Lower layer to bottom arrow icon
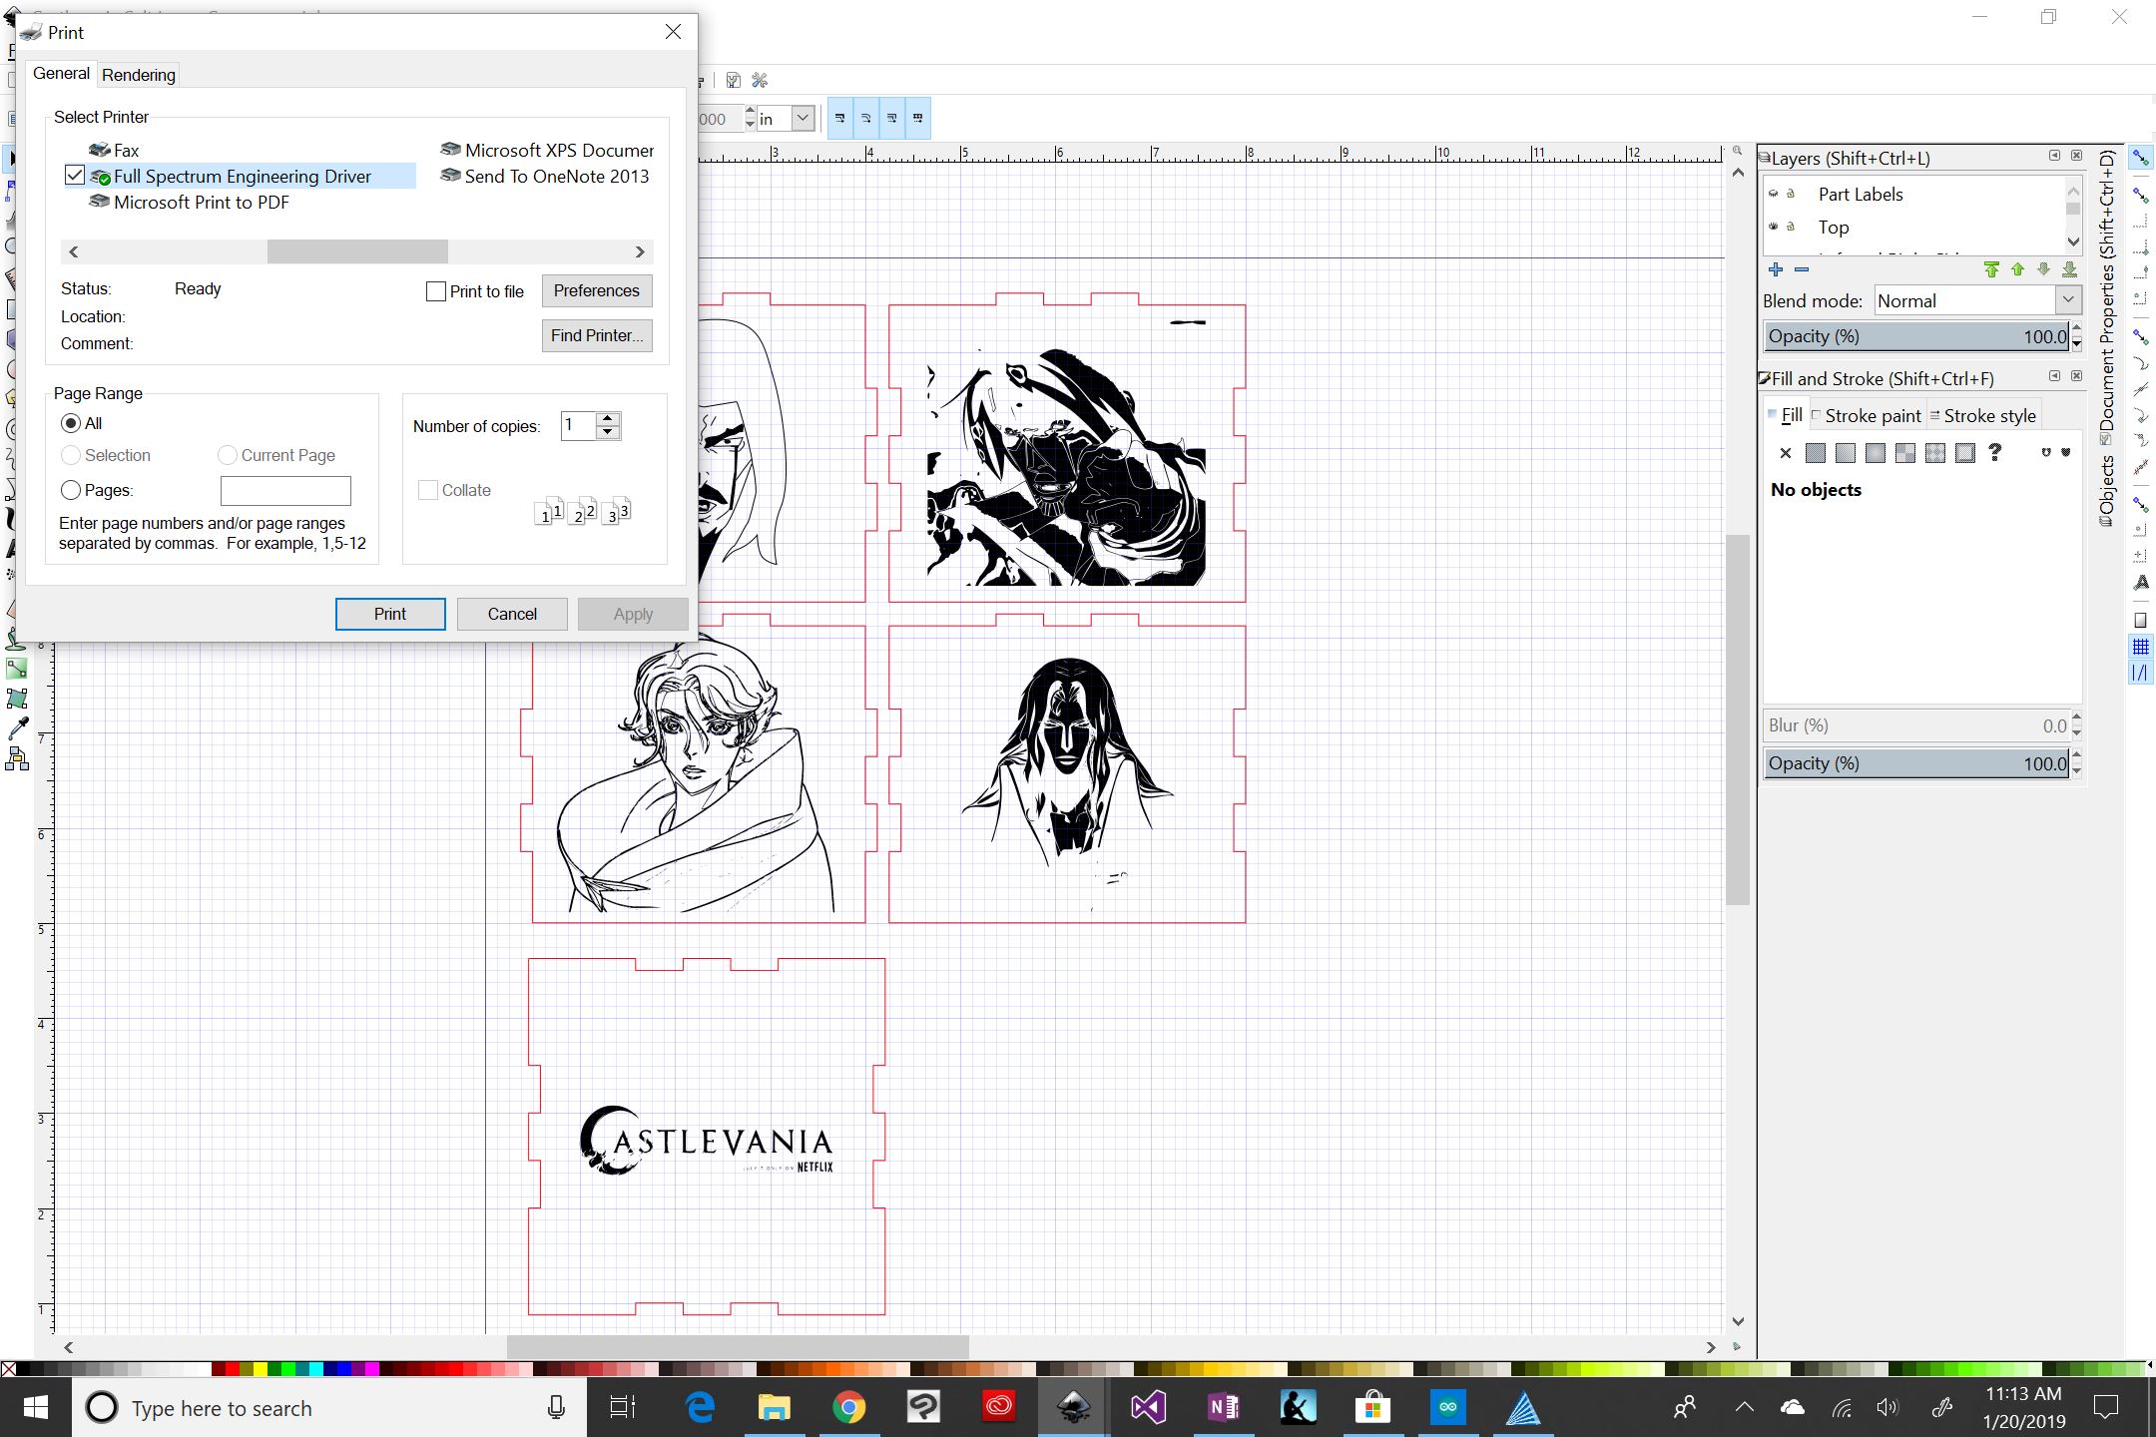This screenshot has width=2156, height=1437. [2069, 269]
